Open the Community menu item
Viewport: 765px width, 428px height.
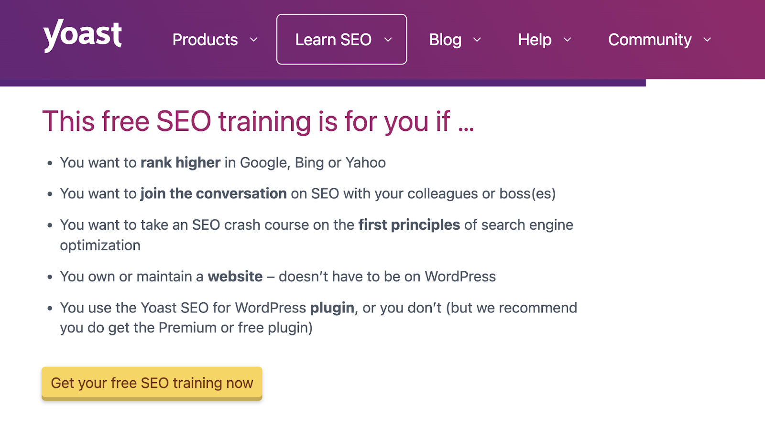tap(649, 40)
